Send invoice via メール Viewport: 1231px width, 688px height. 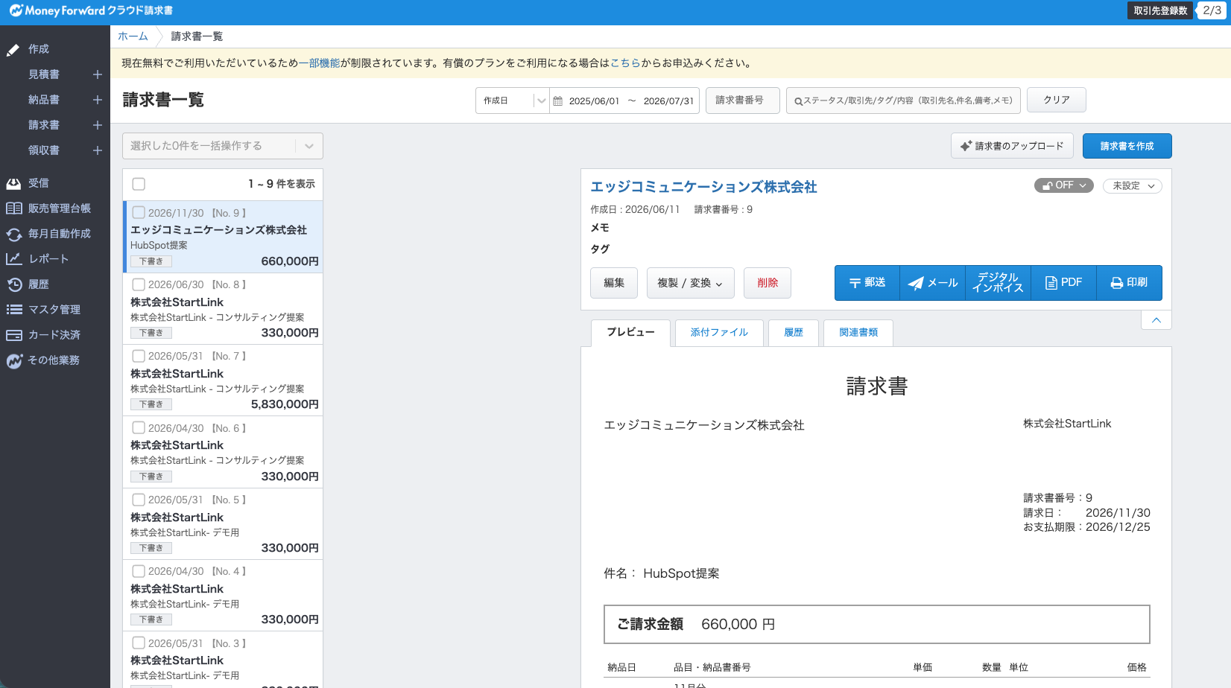coord(933,283)
